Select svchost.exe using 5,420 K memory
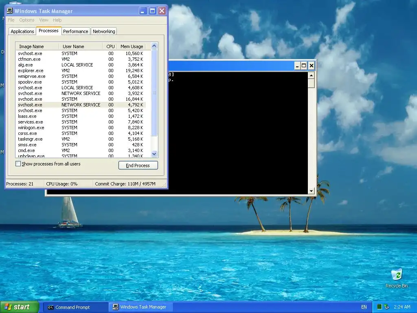 [81, 110]
